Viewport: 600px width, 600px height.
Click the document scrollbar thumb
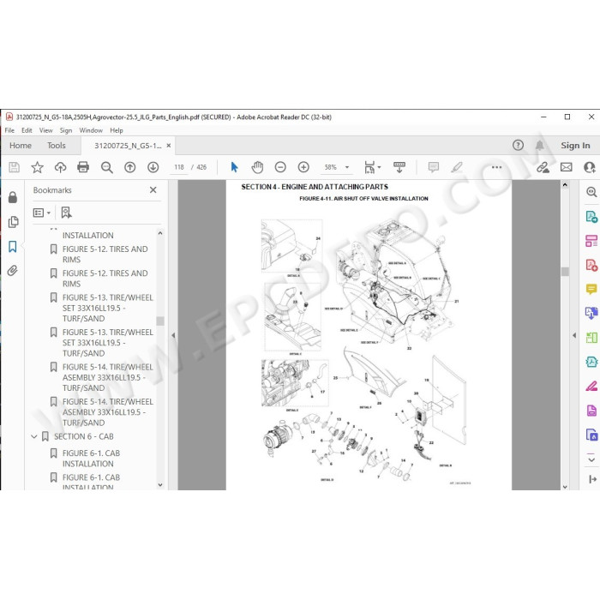[x=565, y=272]
